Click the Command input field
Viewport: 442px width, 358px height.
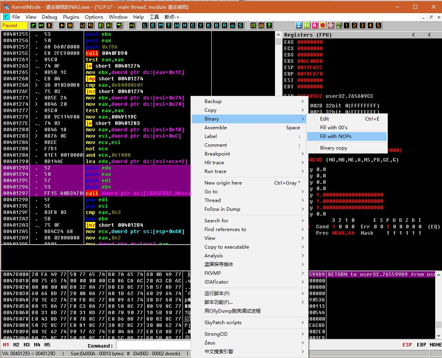[x=153, y=345]
